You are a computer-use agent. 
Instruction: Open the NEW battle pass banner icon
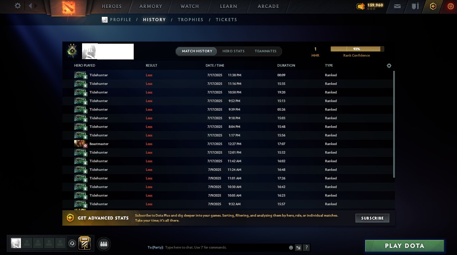(x=85, y=244)
